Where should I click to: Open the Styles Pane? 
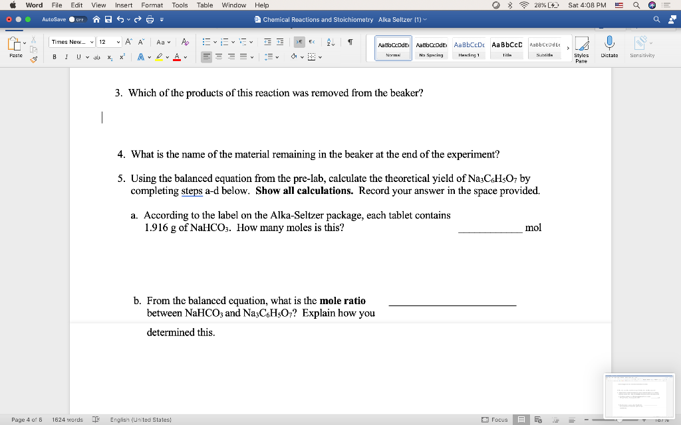point(582,48)
